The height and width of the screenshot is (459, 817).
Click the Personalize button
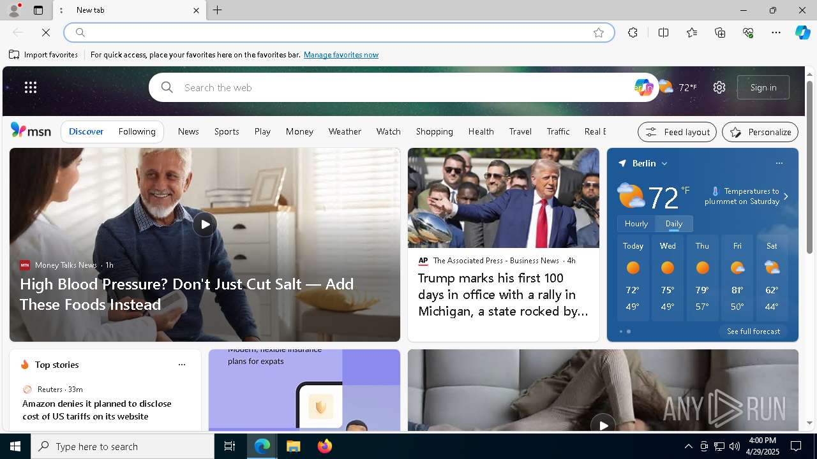click(x=760, y=132)
